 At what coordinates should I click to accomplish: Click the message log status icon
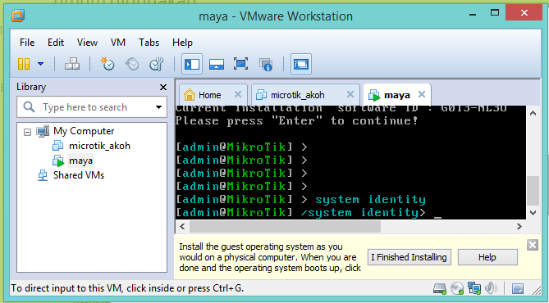click(x=518, y=289)
